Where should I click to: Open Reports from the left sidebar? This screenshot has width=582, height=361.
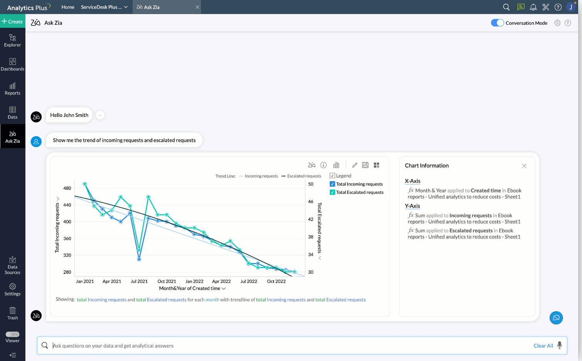pyautogui.click(x=12, y=89)
